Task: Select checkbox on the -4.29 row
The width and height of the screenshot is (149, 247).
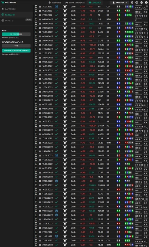Action: 36,219
